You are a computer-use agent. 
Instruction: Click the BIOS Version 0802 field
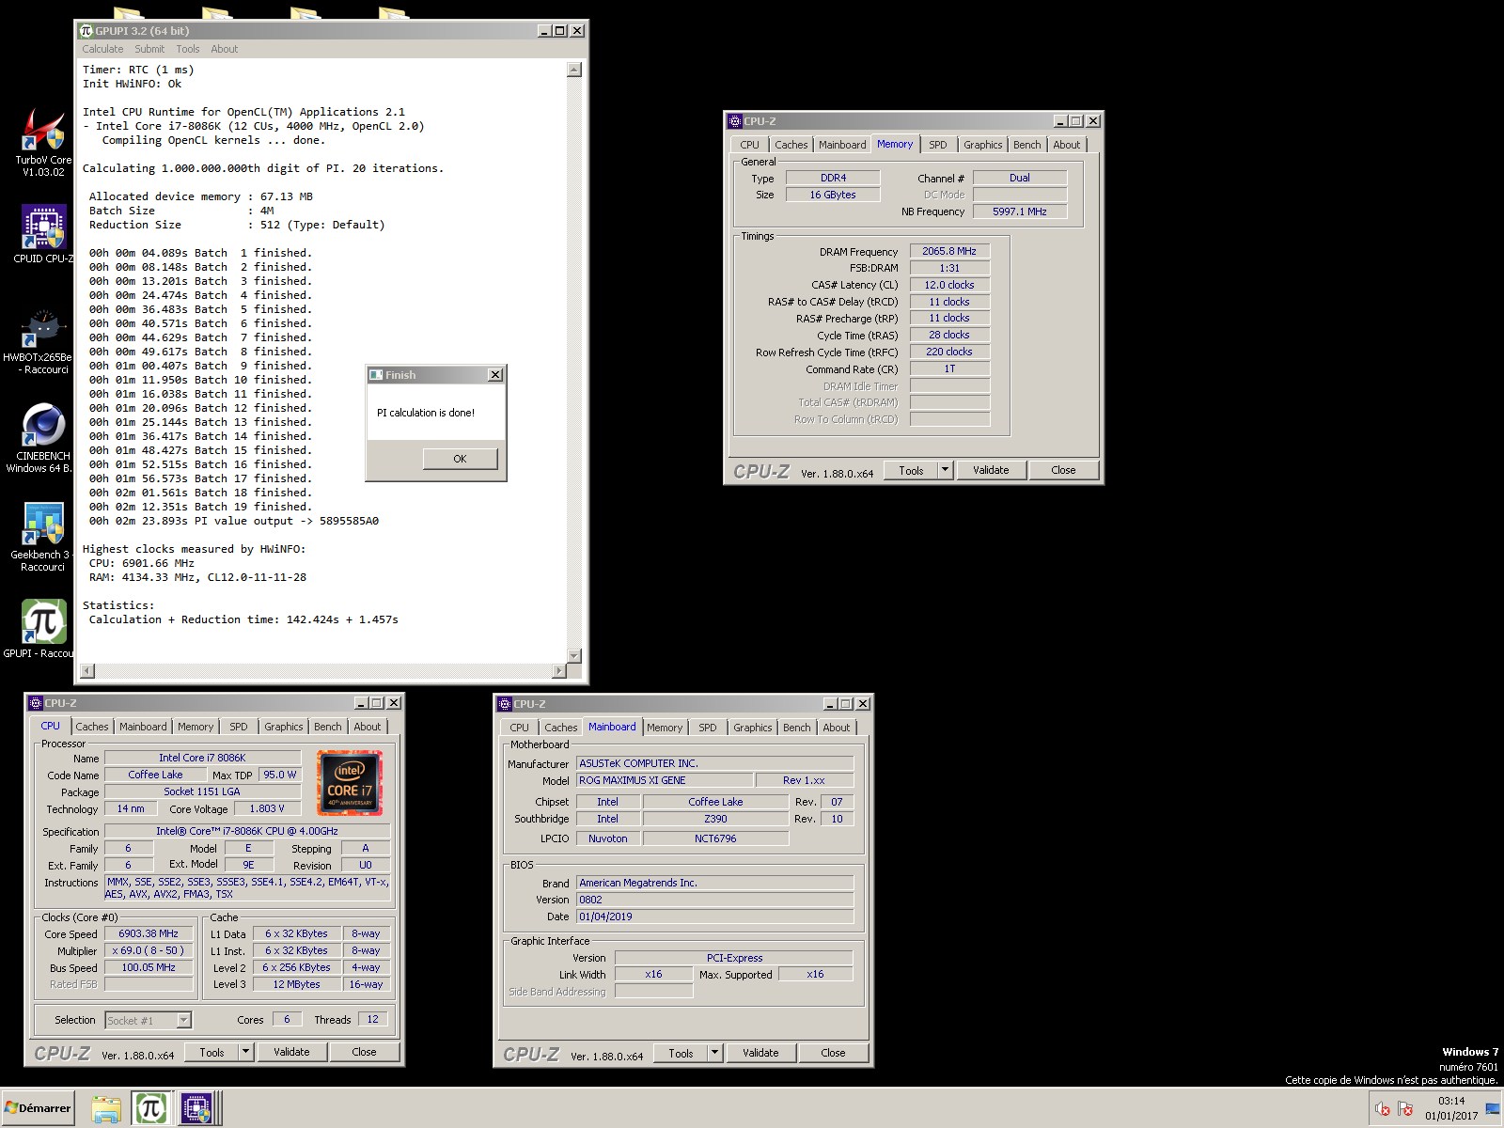(714, 900)
